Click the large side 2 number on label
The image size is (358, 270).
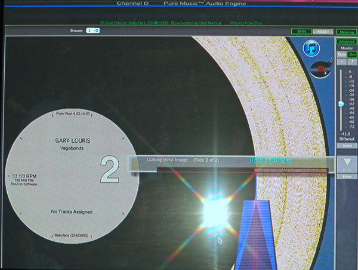pyautogui.click(x=110, y=169)
